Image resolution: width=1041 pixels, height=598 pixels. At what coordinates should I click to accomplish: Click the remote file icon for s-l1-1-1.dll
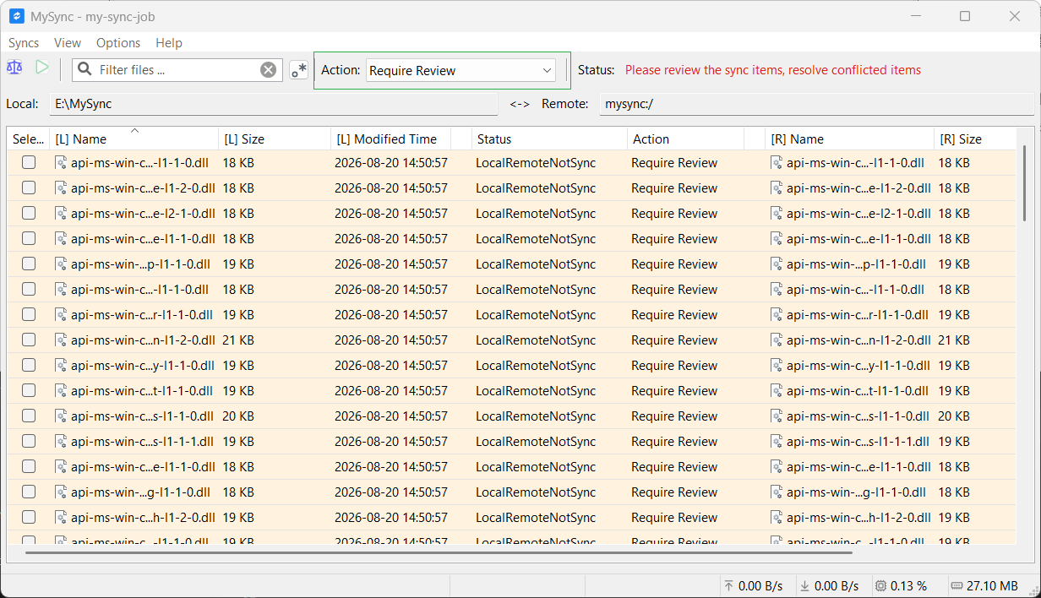coord(777,442)
